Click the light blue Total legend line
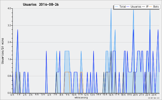This screenshot has width=162, height=100. (116, 7)
